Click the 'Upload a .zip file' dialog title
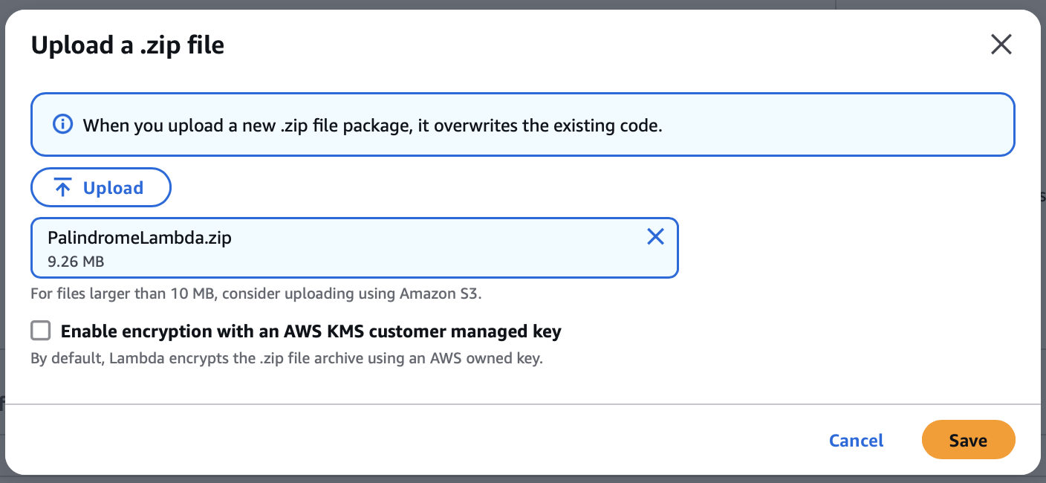 pos(127,46)
